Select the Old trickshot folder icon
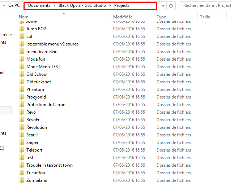Viewport: 231px width, 188px height. [22, 82]
